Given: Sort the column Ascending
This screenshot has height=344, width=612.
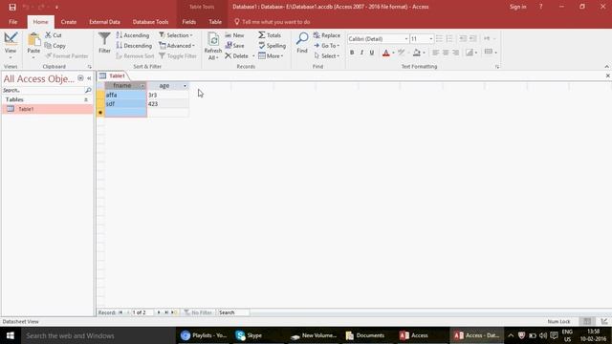Looking at the screenshot, I should tap(133, 35).
